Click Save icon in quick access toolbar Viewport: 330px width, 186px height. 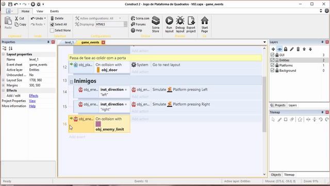click(x=10, y=4)
